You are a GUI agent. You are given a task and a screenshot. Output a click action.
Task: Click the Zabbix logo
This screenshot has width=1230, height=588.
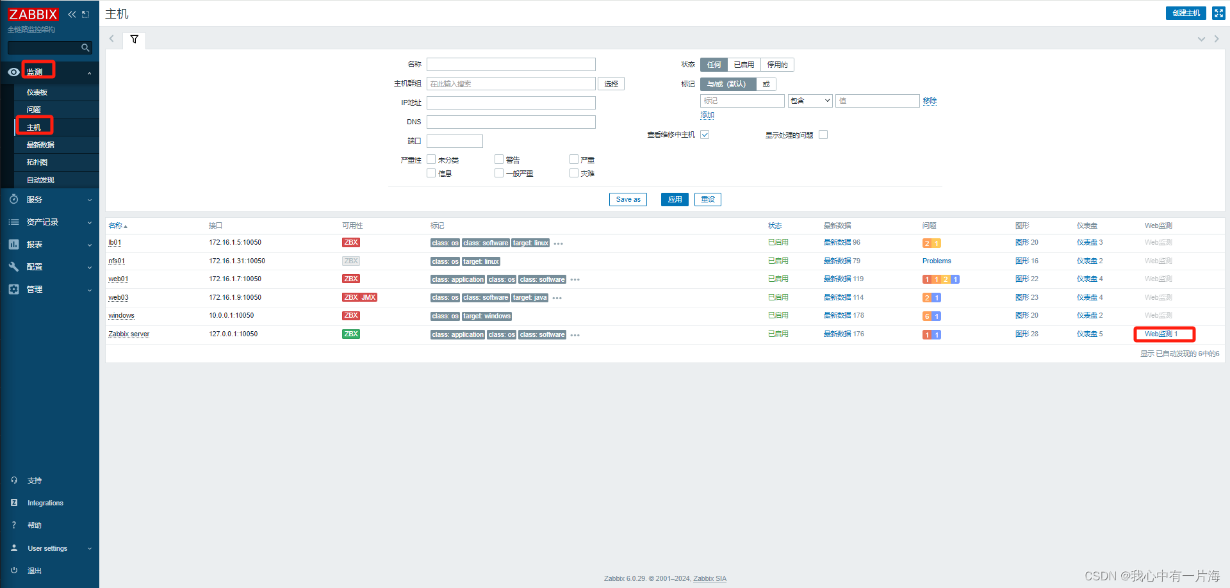coord(33,14)
